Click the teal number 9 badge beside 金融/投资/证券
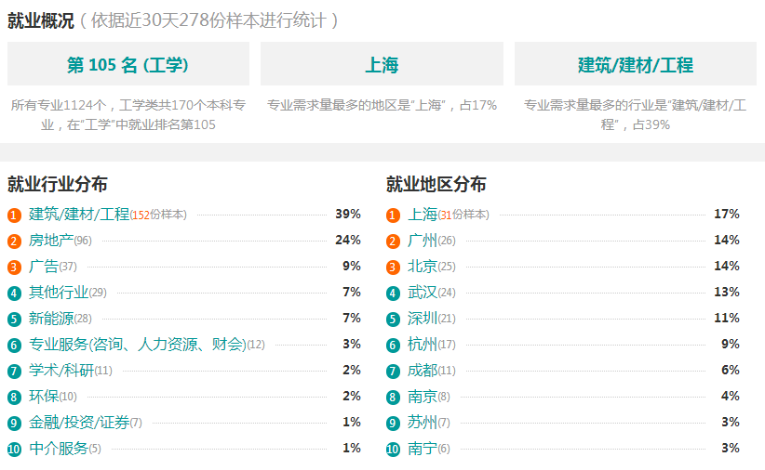This screenshot has height=470, width=765. 14,424
